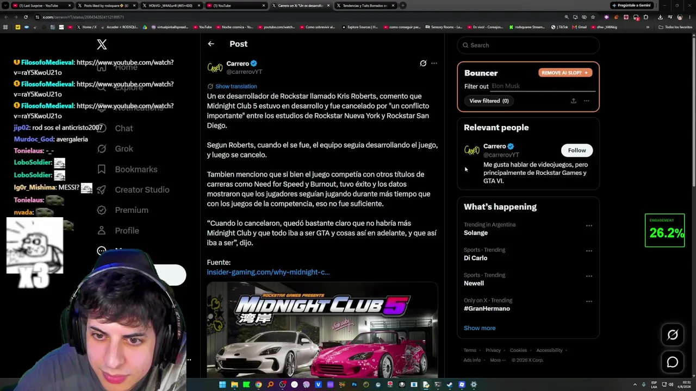Open the Sensory Rooms bookmark
The width and height of the screenshot is (696, 391).
click(444, 27)
